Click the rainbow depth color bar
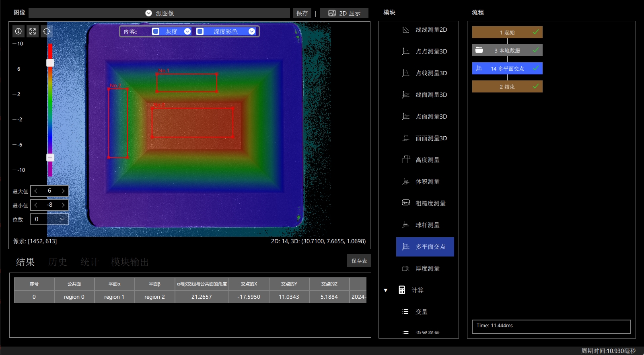The height and width of the screenshot is (355, 644). 50,110
